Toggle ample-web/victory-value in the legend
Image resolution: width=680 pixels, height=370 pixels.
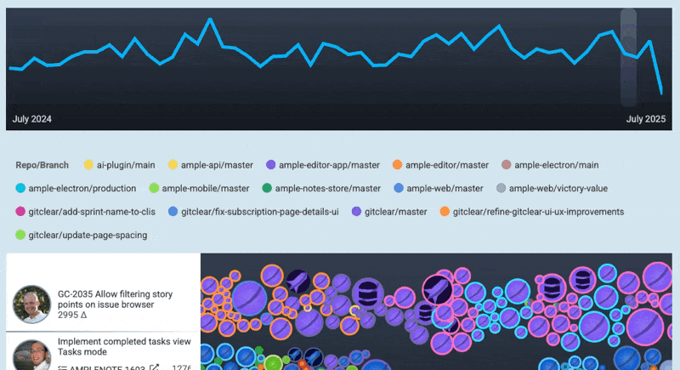tap(552, 188)
